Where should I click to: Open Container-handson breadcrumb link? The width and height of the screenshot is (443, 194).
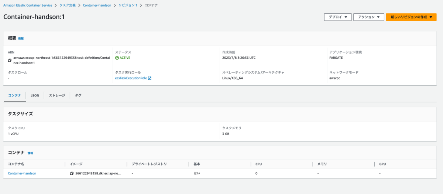[97, 6]
